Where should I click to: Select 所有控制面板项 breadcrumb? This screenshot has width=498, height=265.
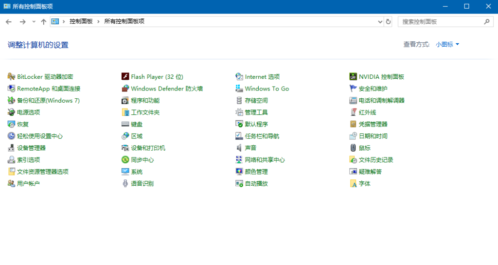click(124, 21)
